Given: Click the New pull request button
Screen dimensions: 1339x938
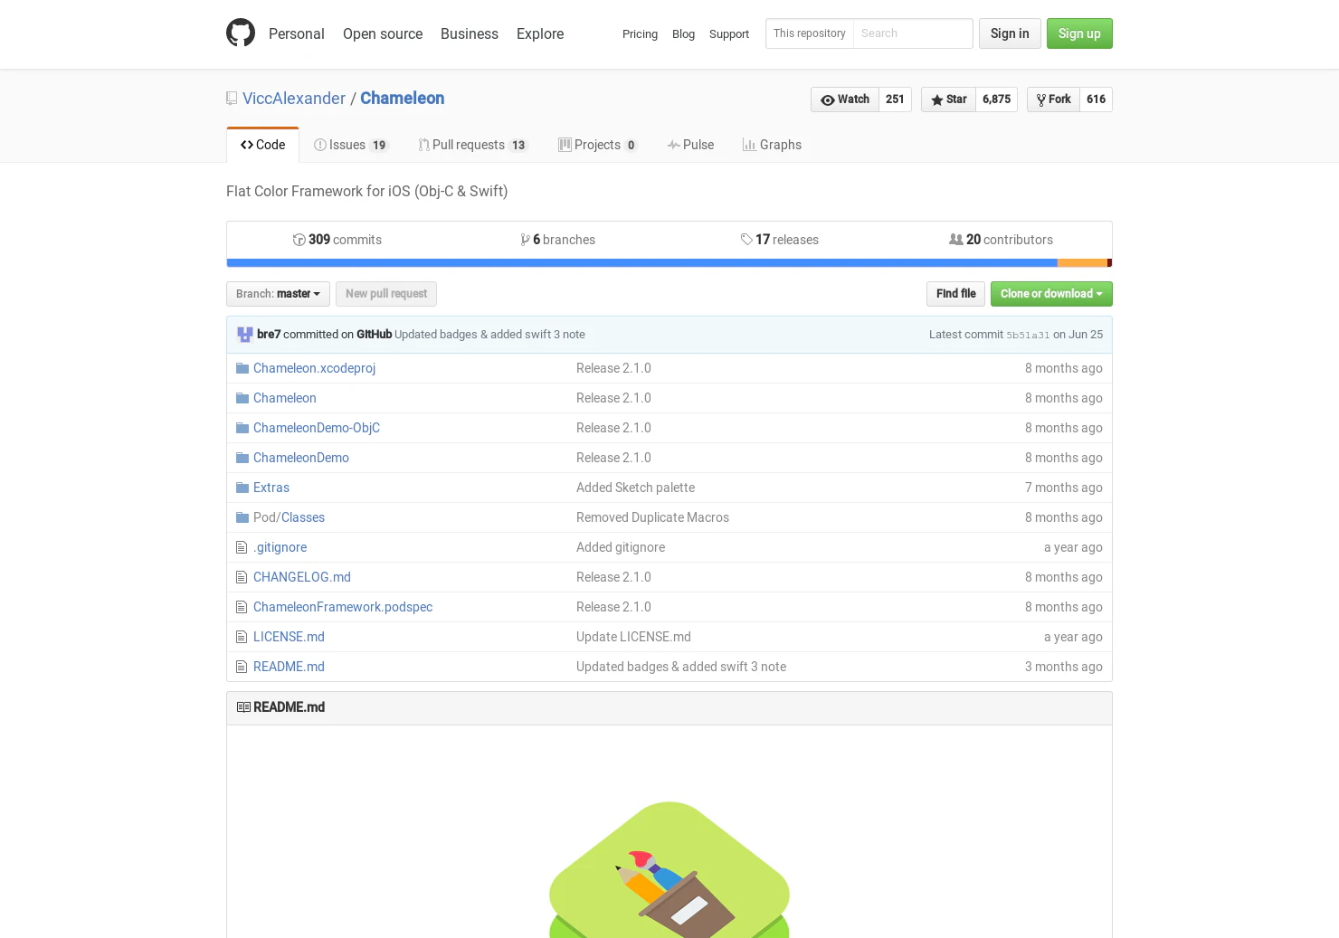Looking at the screenshot, I should pos(386,294).
